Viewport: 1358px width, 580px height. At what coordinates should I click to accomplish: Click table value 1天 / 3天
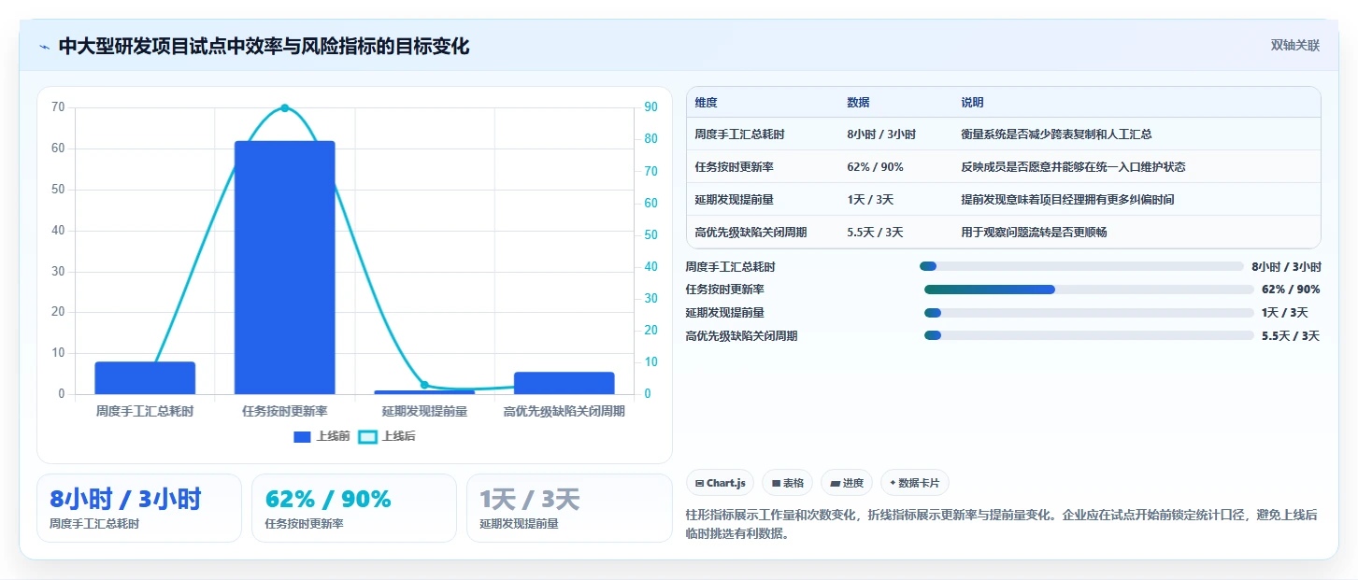870,200
